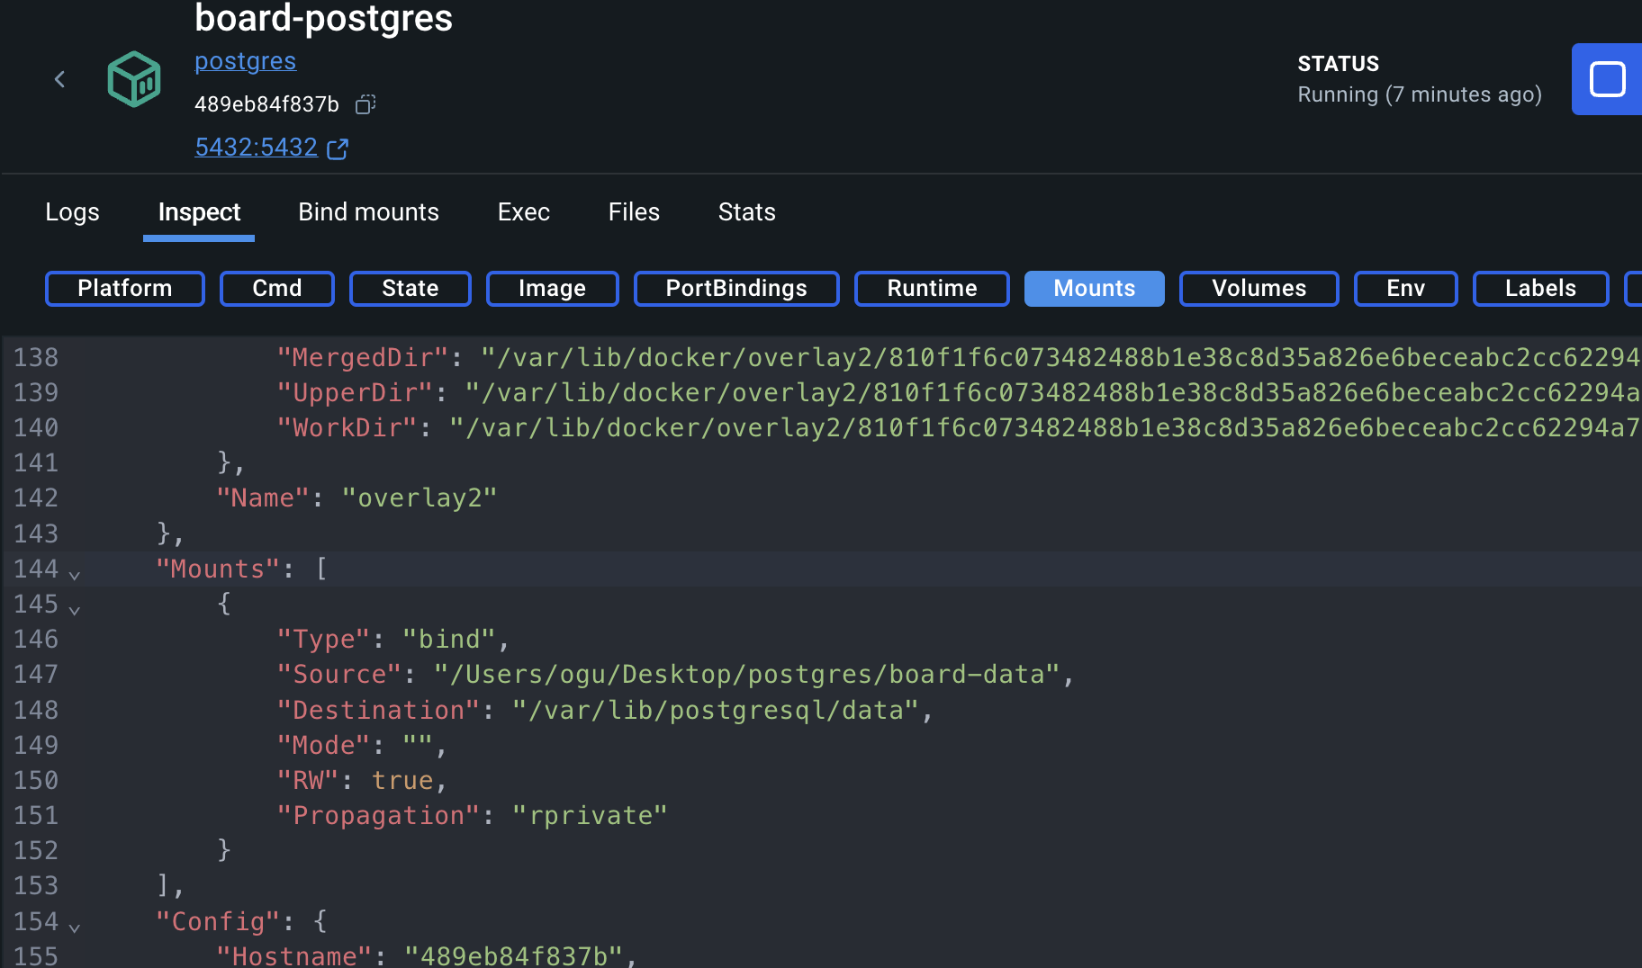
Task: Click the "UpperDir" line in the JSON
Action: pos(959,393)
